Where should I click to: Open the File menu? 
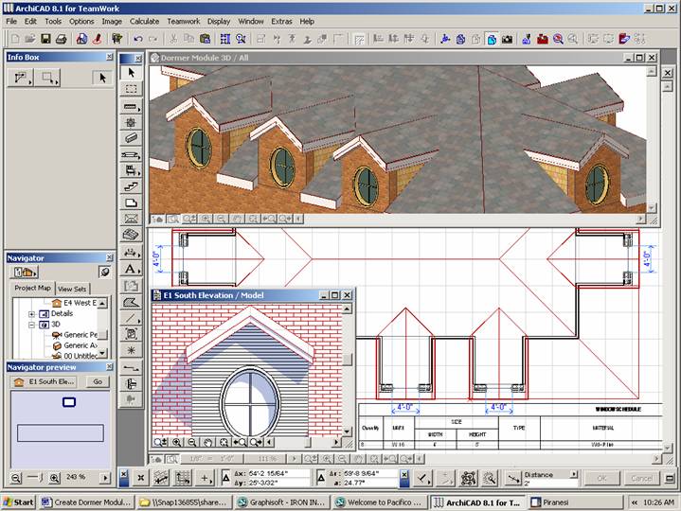[11, 21]
